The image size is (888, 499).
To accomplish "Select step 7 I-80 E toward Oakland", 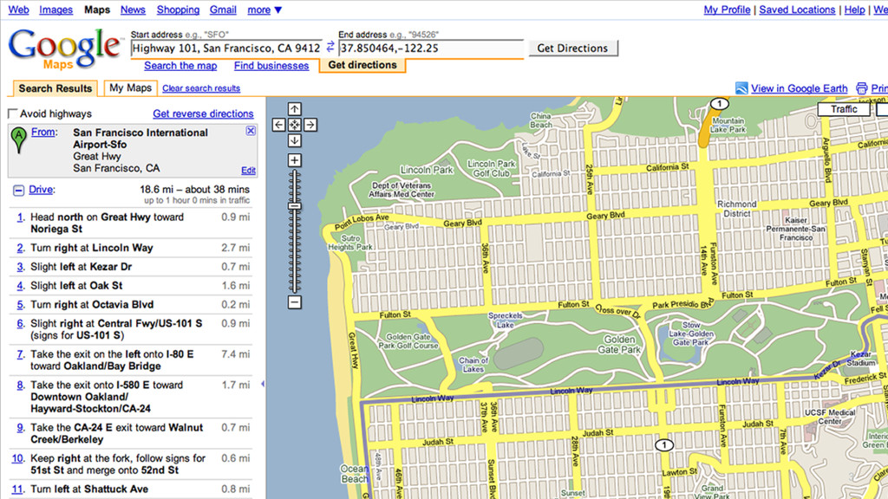I will [131, 360].
